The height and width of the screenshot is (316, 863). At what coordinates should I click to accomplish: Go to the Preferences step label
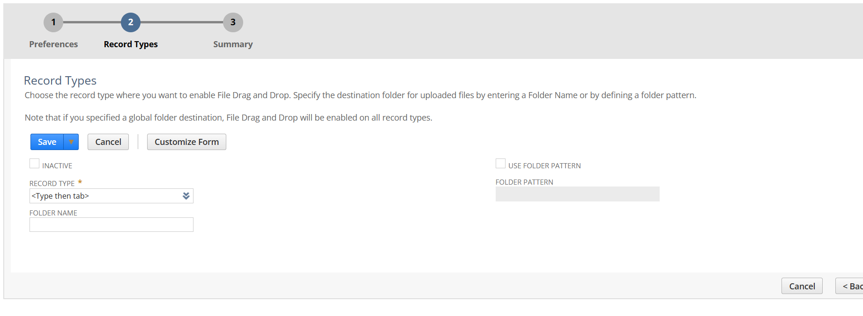click(x=53, y=44)
